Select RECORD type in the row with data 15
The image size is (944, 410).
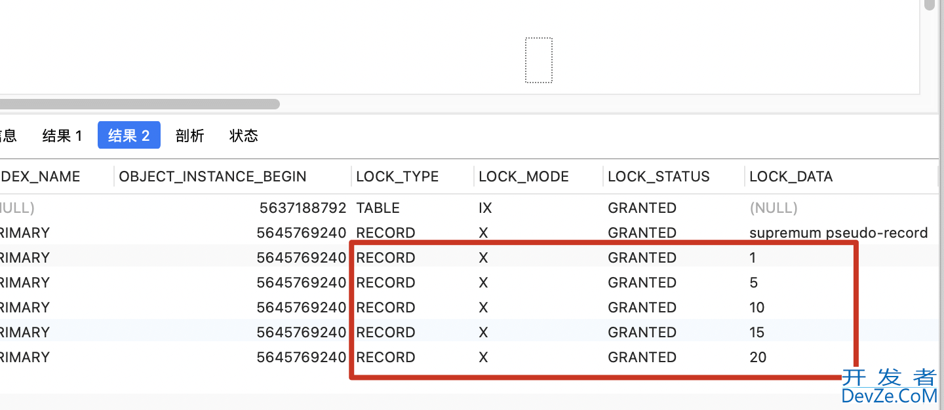(385, 333)
